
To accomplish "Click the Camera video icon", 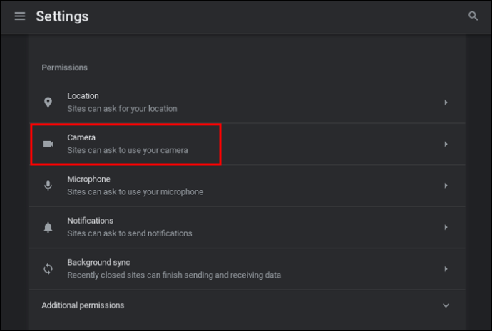I will [x=48, y=144].
